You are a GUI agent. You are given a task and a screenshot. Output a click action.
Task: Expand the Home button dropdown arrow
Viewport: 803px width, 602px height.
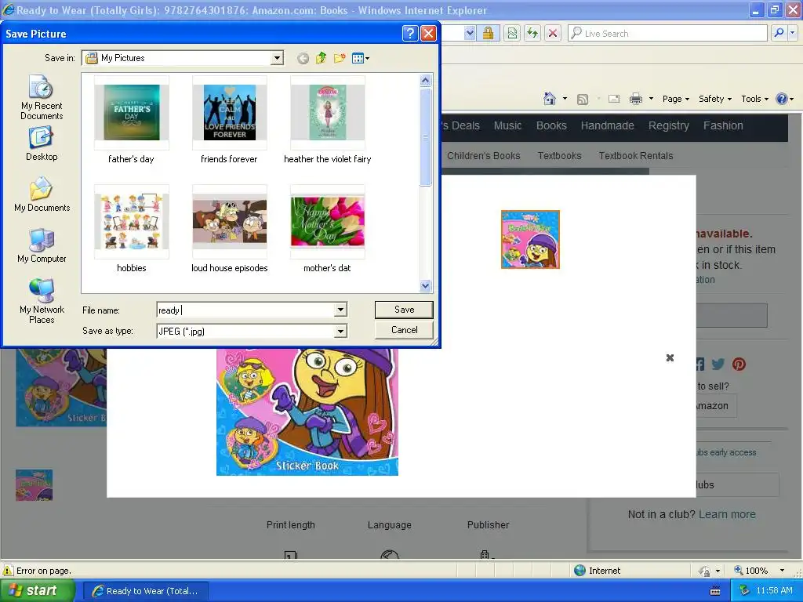point(565,99)
